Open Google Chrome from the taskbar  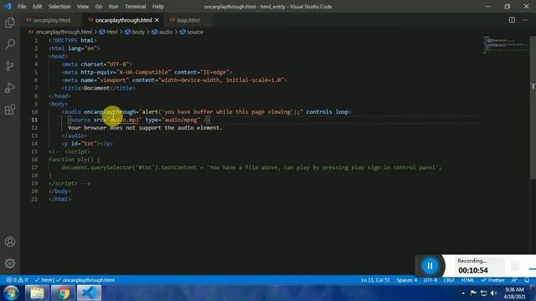click(64, 293)
